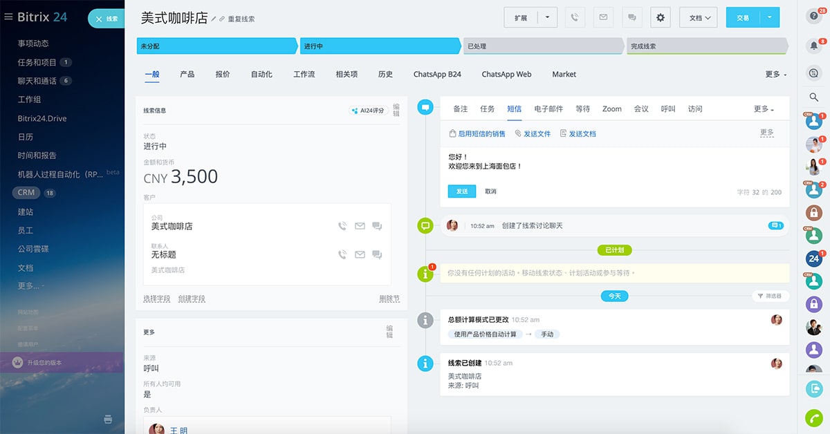Image resolution: width=830 pixels, height=434 pixels.
Task: Click 选择字段 link
Action: click(157, 299)
